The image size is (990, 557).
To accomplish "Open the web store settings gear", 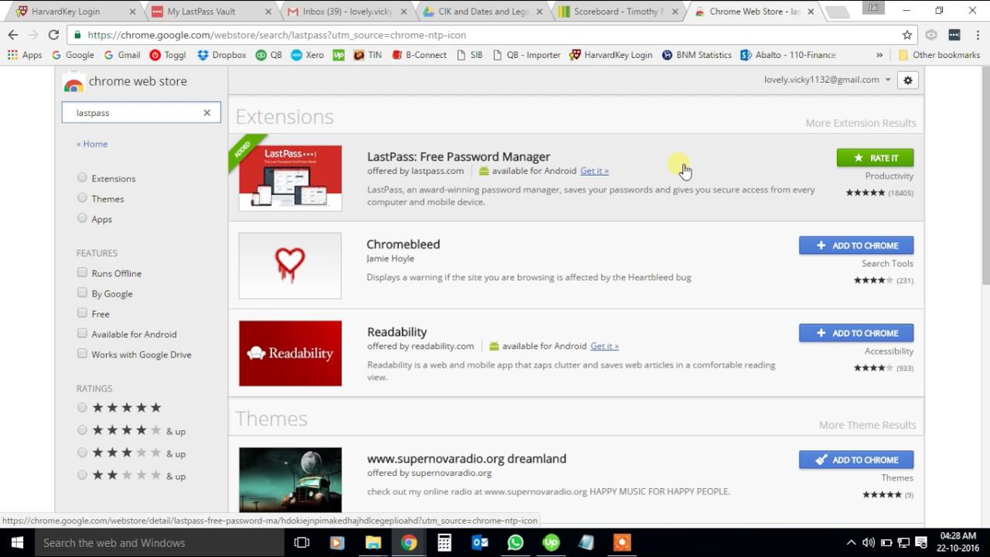I will (x=908, y=80).
